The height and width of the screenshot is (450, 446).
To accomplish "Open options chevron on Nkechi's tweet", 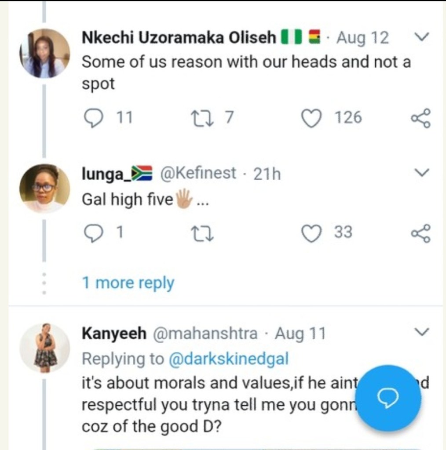I will (421, 38).
